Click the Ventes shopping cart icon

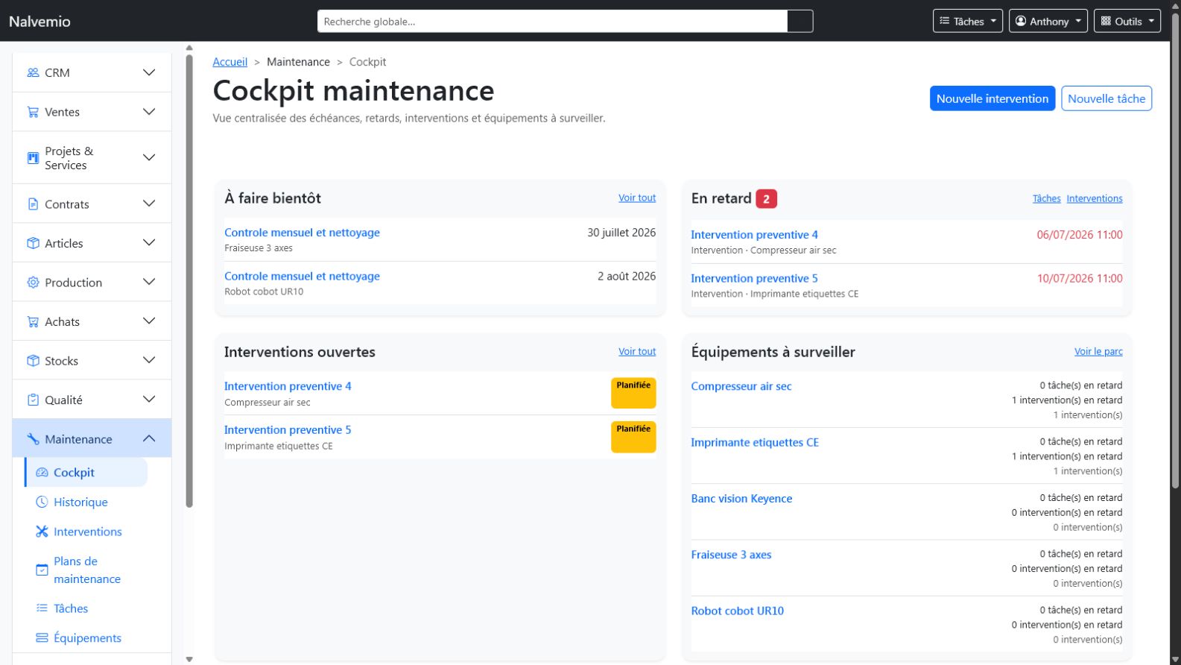tap(33, 112)
